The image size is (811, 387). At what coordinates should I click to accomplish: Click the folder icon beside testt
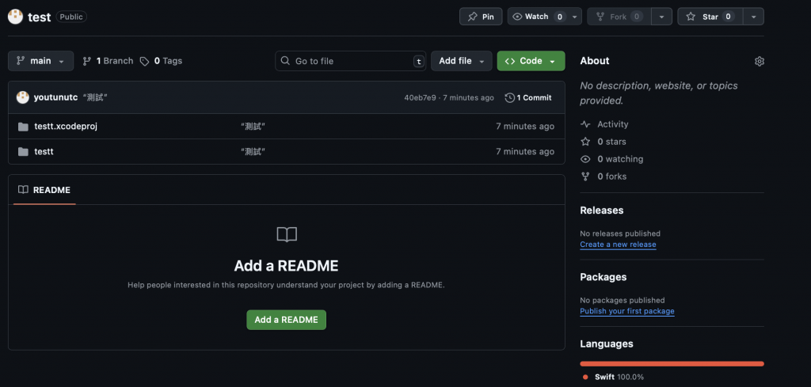[x=23, y=152]
